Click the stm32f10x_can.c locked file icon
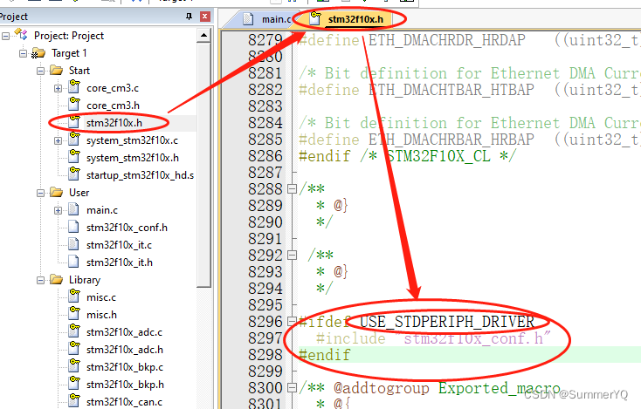 74,401
